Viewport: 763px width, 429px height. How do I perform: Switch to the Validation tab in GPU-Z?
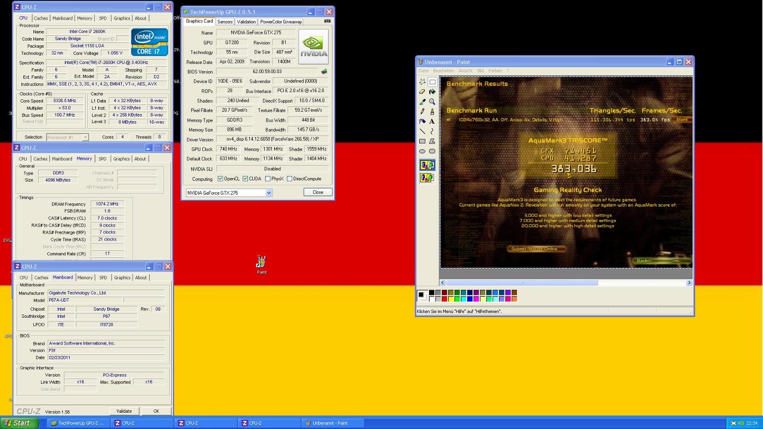[x=246, y=21]
